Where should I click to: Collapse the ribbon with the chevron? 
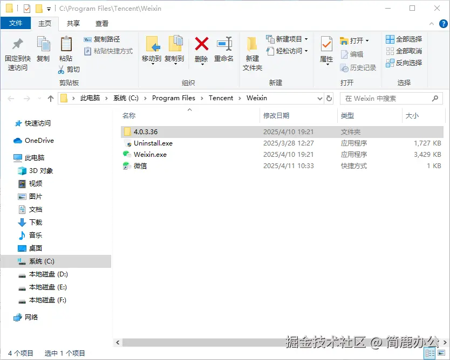pyautogui.click(x=431, y=24)
